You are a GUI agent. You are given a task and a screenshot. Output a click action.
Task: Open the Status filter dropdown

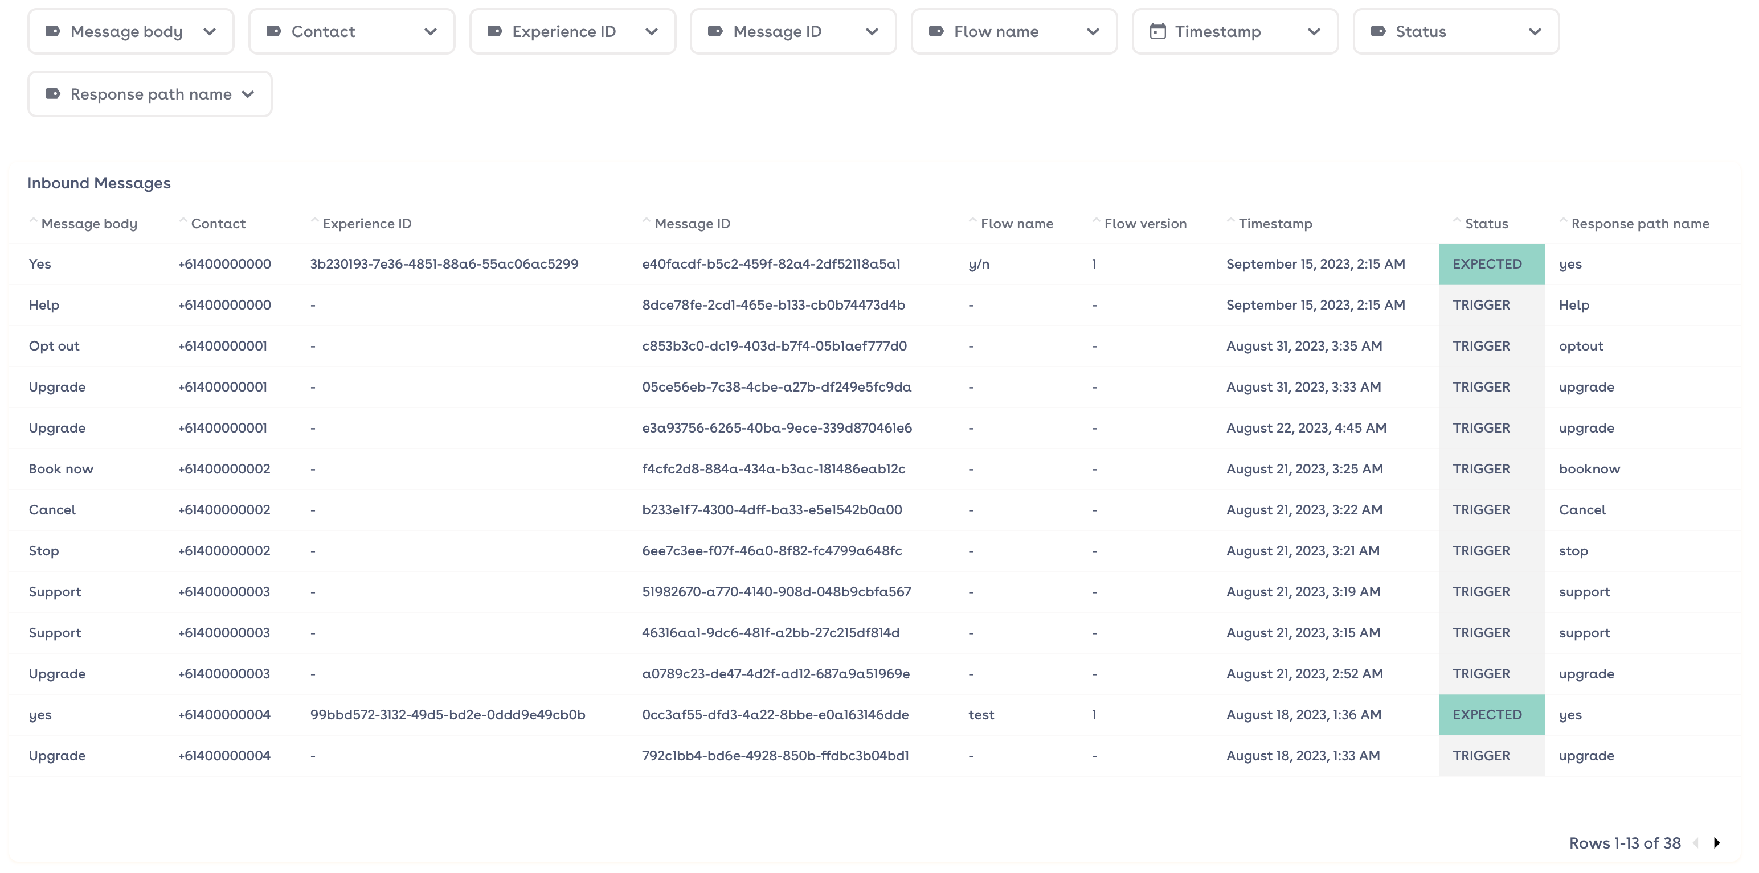click(x=1456, y=31)
